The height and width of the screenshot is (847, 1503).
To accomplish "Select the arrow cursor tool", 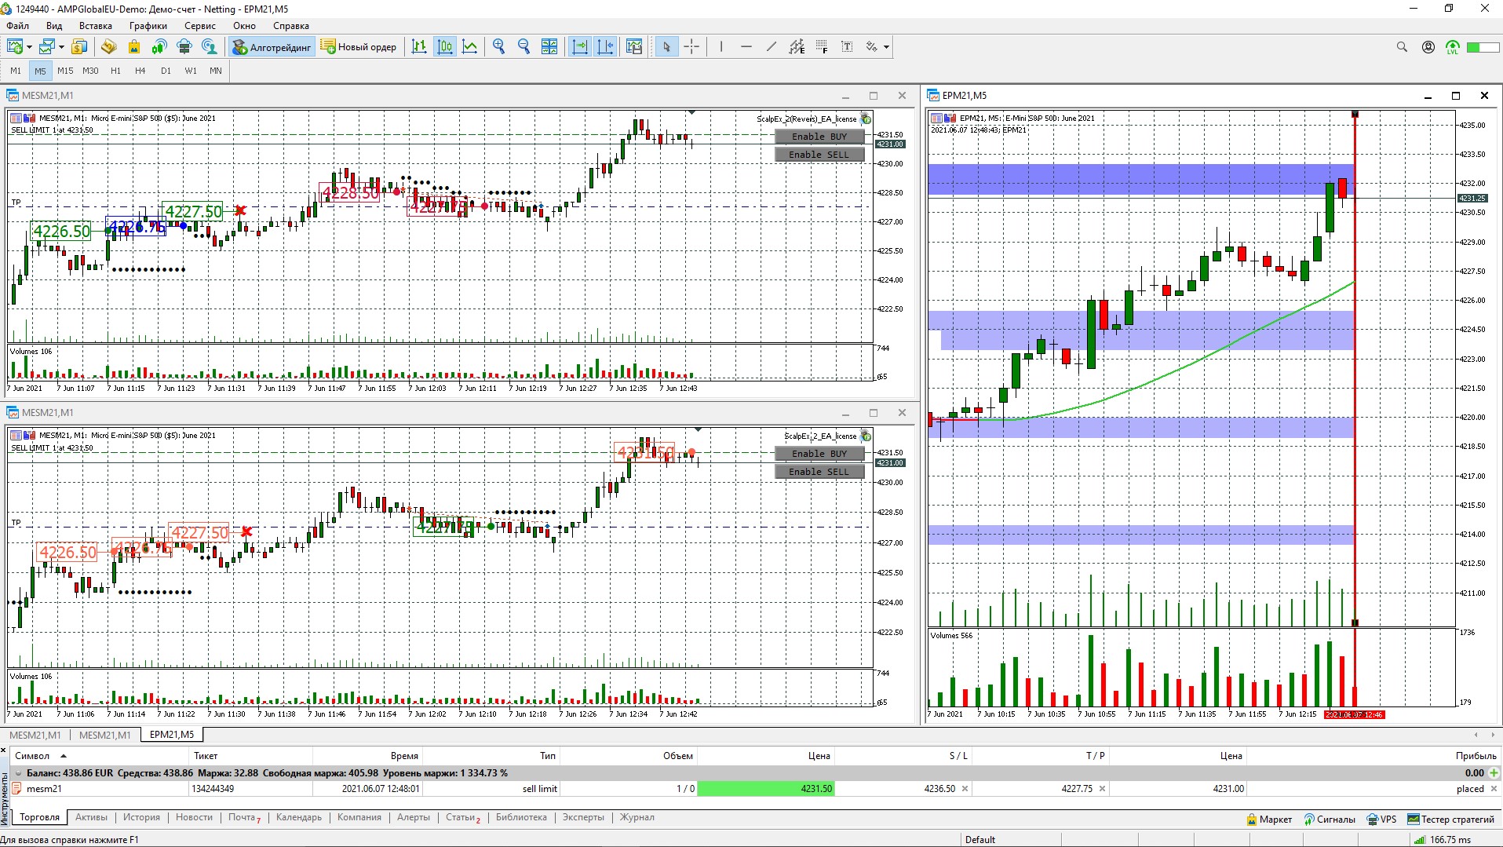I will tap(666, 47).
